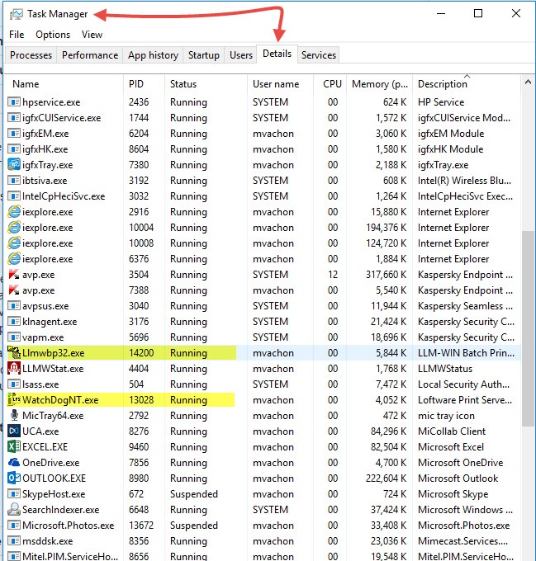The height and width of the screenshot is (561, 536).
Task: Click the SkypeHost.exe process icon
Action: 14,494
